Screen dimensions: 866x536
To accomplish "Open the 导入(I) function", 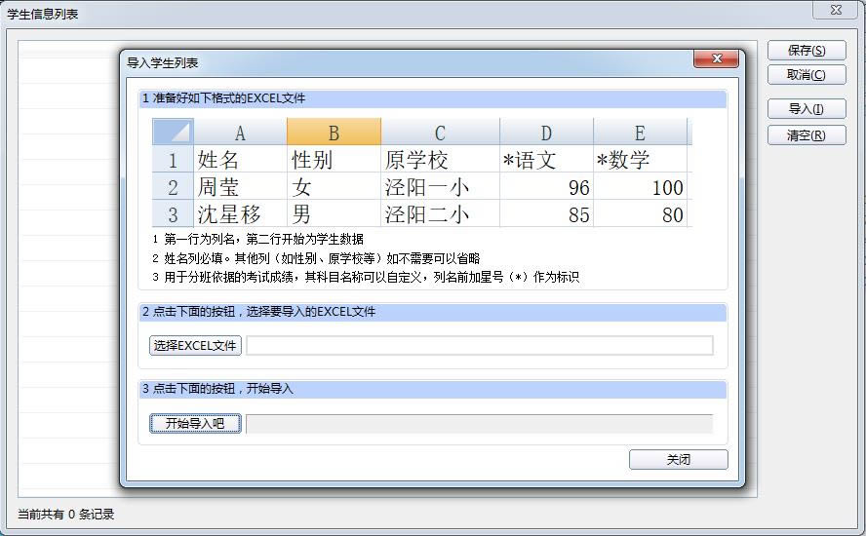I will point(807,109).
